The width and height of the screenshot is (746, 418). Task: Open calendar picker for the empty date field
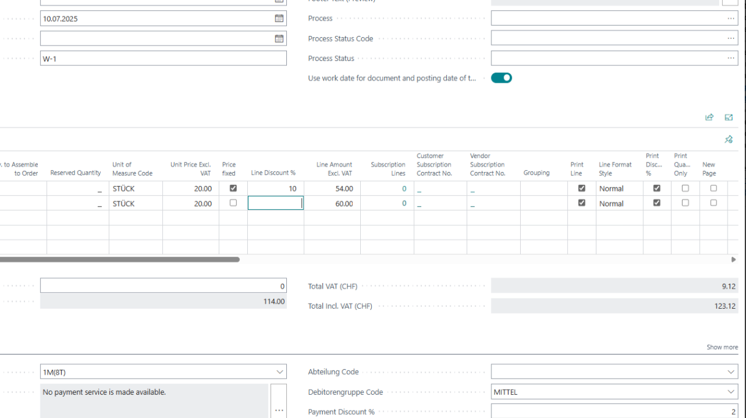[279, 38]
